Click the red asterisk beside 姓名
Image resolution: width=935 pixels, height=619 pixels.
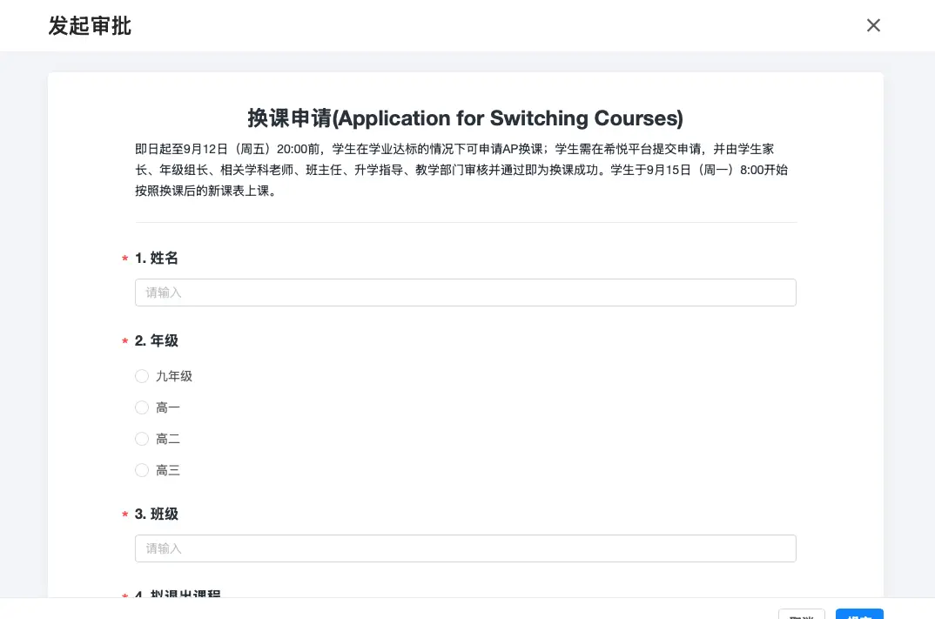125,259
